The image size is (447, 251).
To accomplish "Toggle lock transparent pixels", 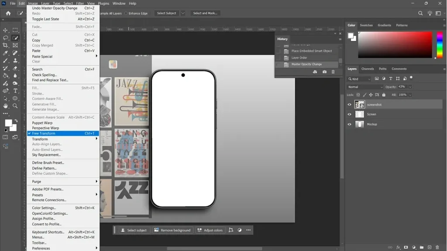I will (x=358, y=95).
